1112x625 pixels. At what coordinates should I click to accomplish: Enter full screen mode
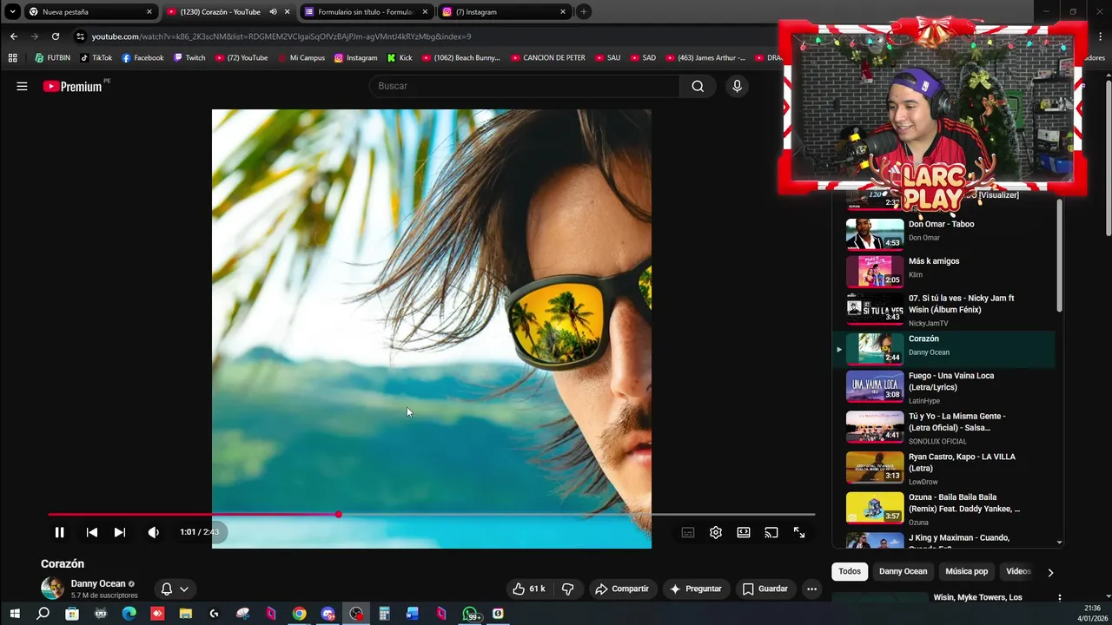[799, 532]
